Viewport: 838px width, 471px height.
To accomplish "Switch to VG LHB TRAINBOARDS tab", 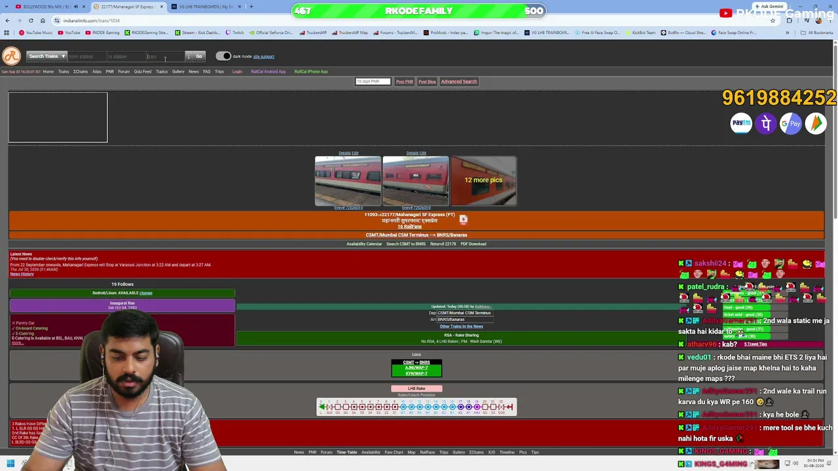I will click(207, 7).
